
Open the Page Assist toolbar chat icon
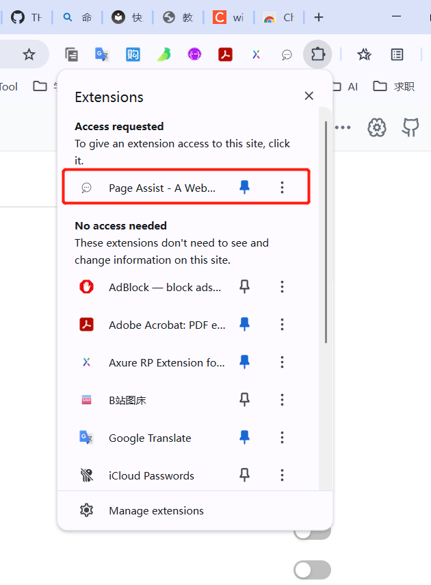pos(287,54)
